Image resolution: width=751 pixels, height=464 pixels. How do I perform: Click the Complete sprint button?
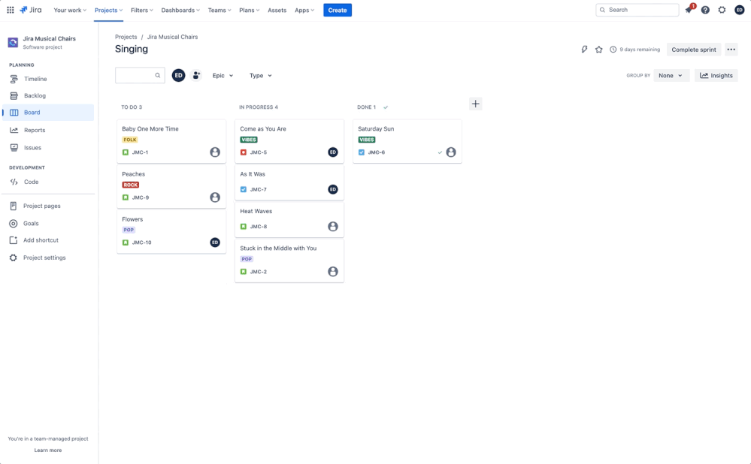(694, 50)
